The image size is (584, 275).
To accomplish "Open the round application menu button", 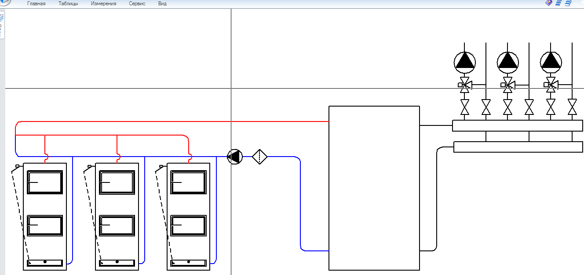I will pyautogui.click(x=4, y=2).
